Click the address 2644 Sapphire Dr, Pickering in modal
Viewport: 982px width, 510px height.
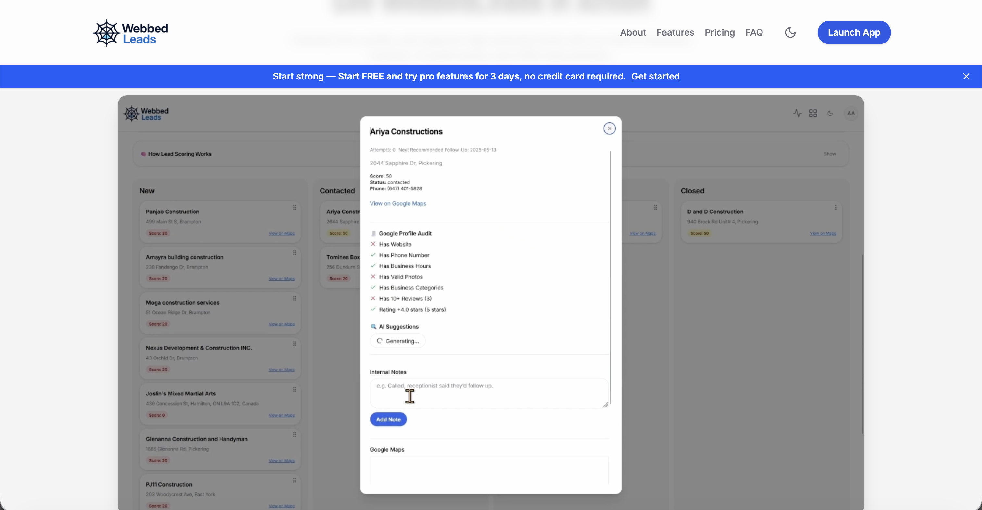pyautogui.click(x=406, y=163)
